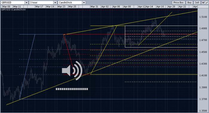Select the Mar 31 date tab
The height and width of the screenshot is (113, 209).
[94, 7]
